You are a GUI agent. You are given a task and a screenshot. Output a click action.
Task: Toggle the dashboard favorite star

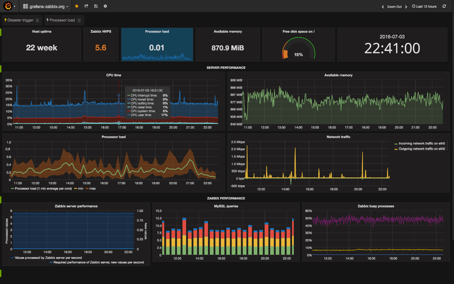click(77, 6)
